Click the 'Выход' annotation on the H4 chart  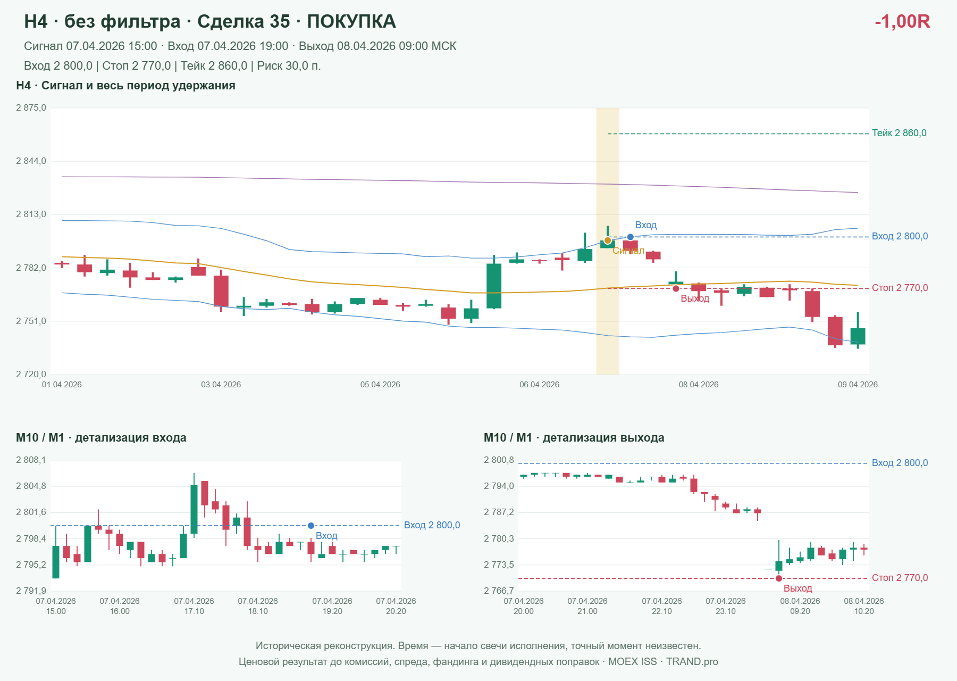click(x=695, y=298)
